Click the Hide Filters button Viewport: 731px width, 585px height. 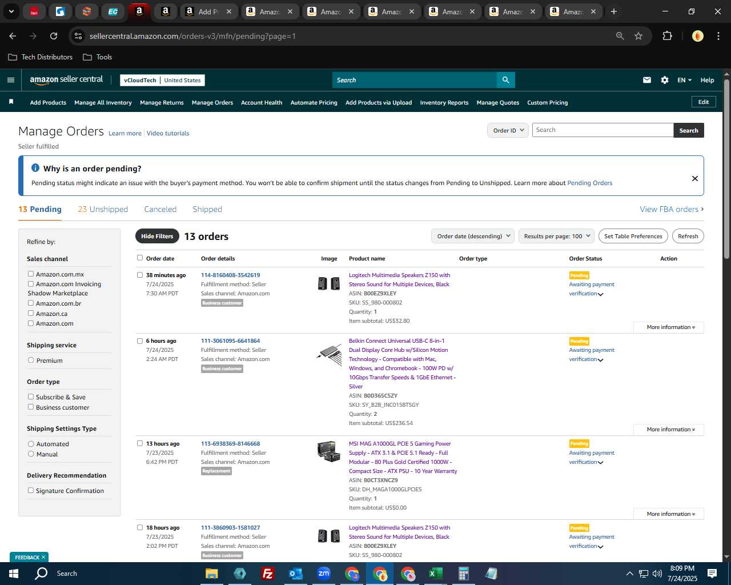[157, 236]
